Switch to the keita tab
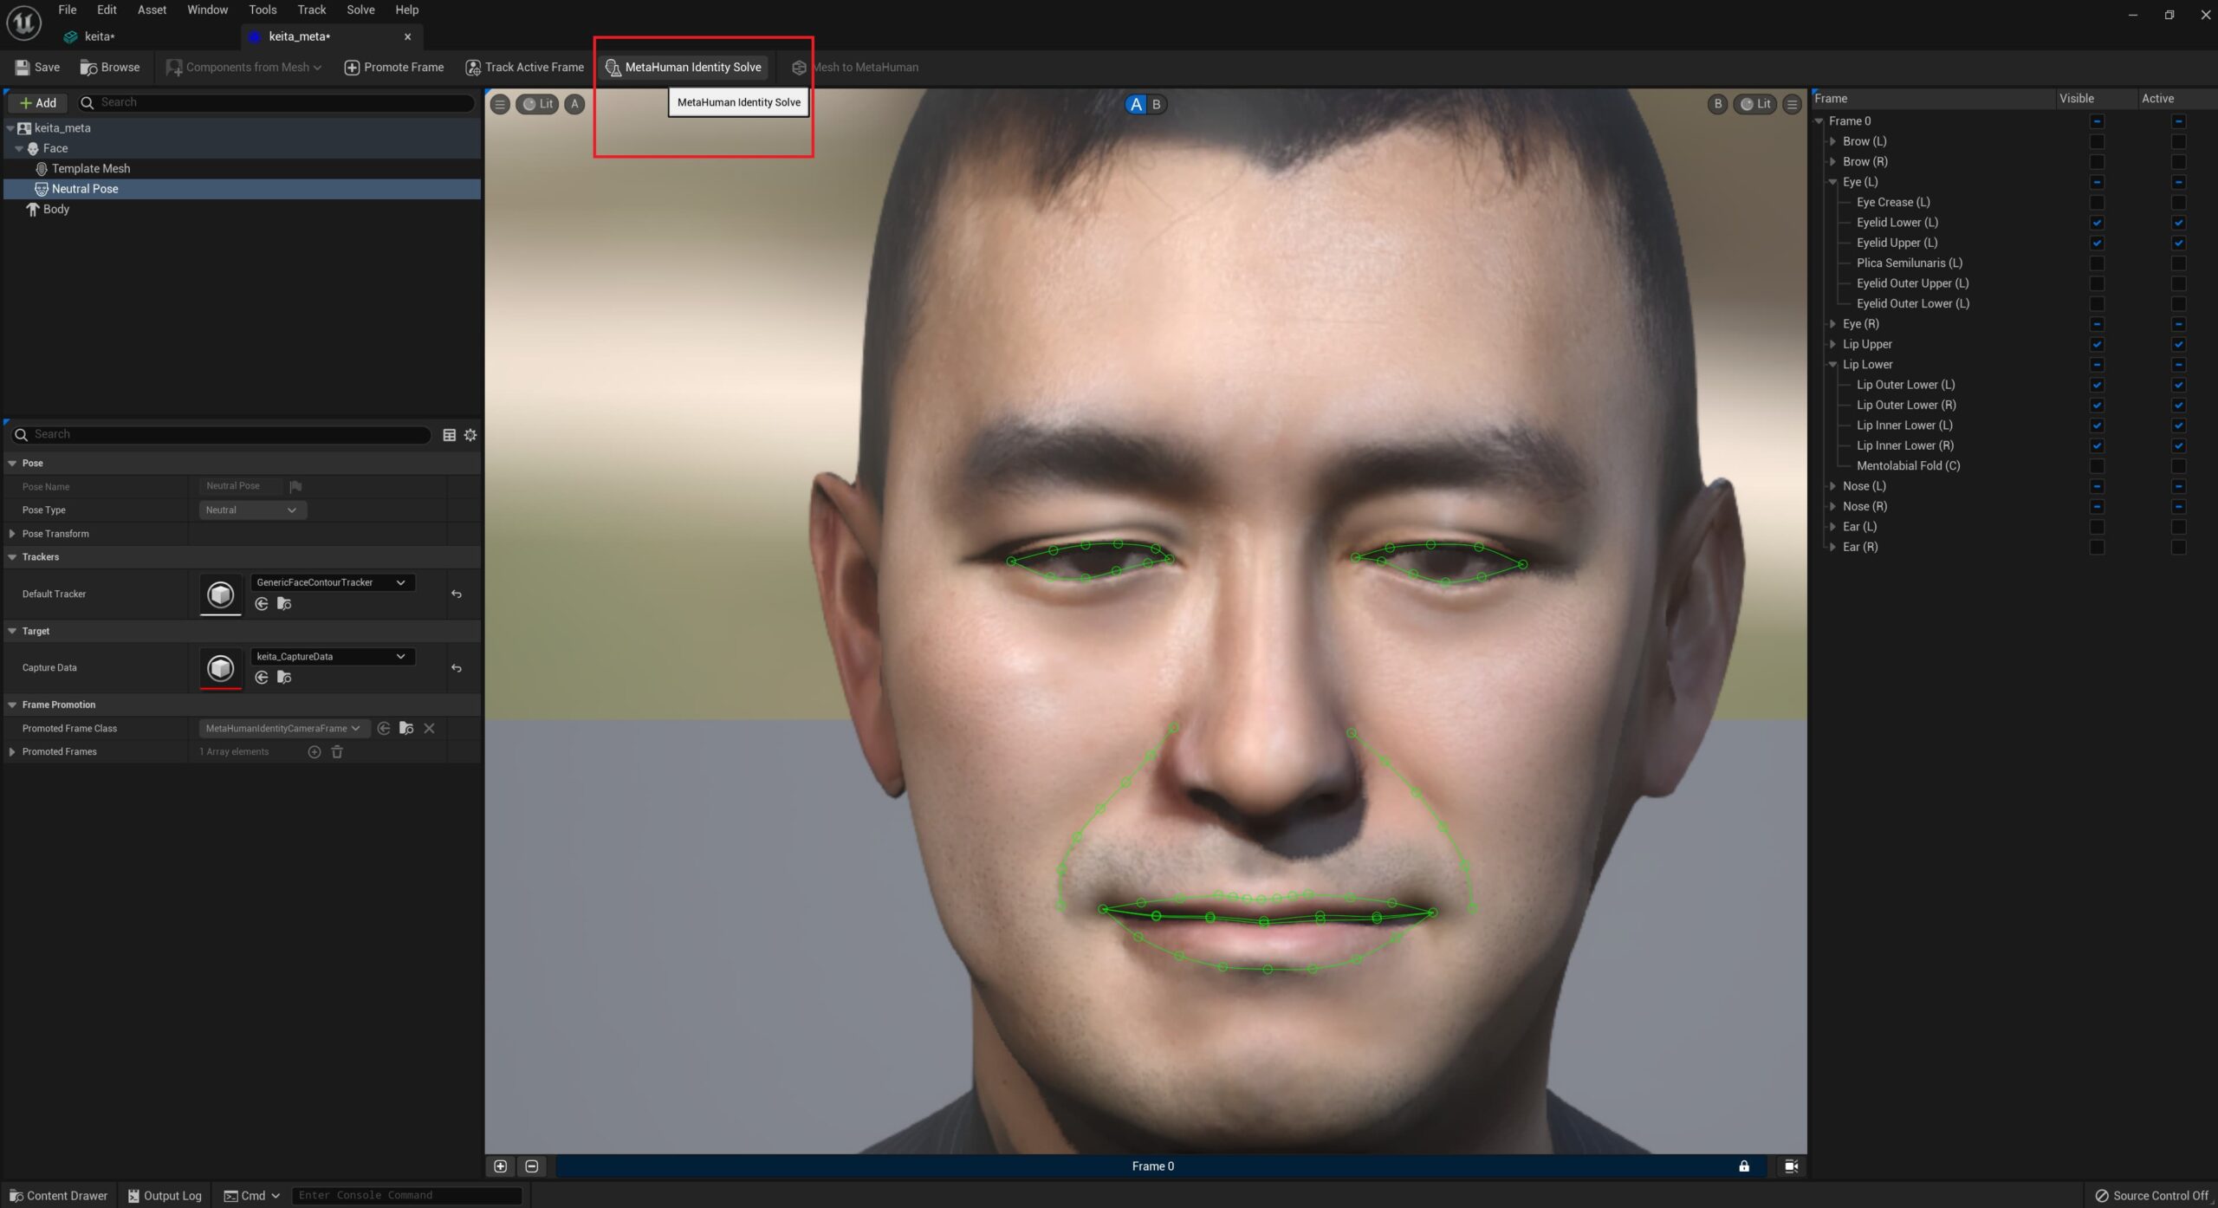The image size is (2218, 1208). (x=100, y=36)
